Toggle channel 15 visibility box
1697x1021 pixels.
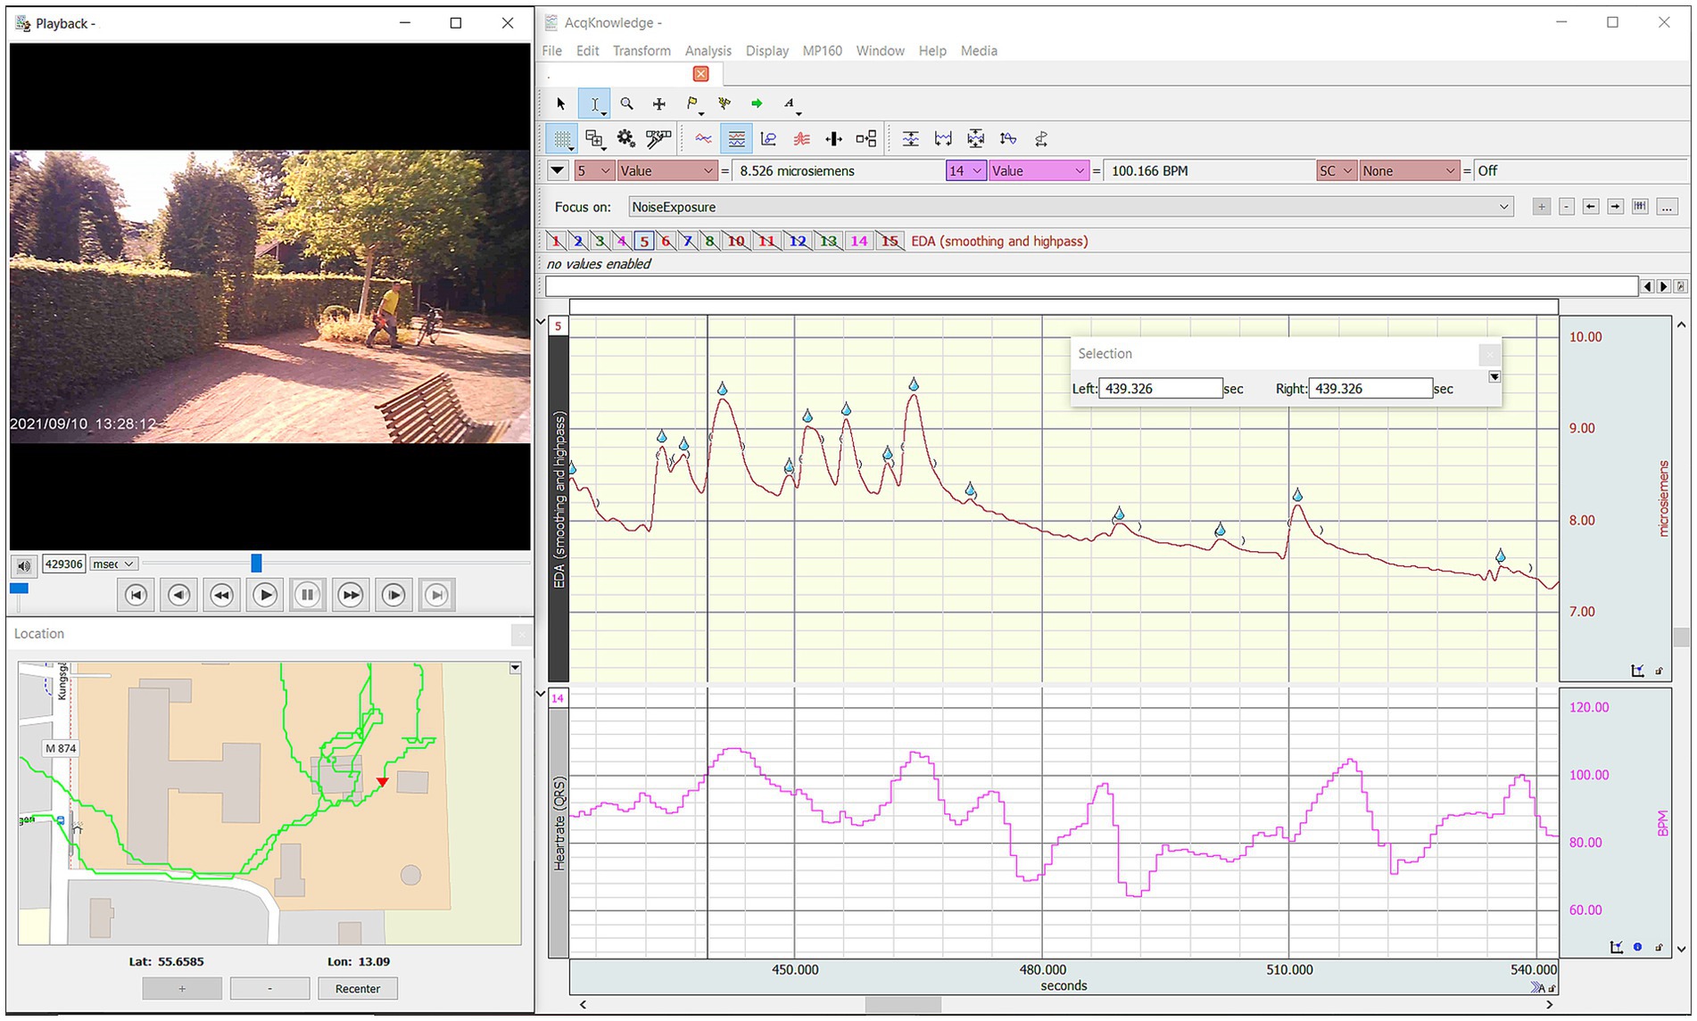tap(890, 241)
